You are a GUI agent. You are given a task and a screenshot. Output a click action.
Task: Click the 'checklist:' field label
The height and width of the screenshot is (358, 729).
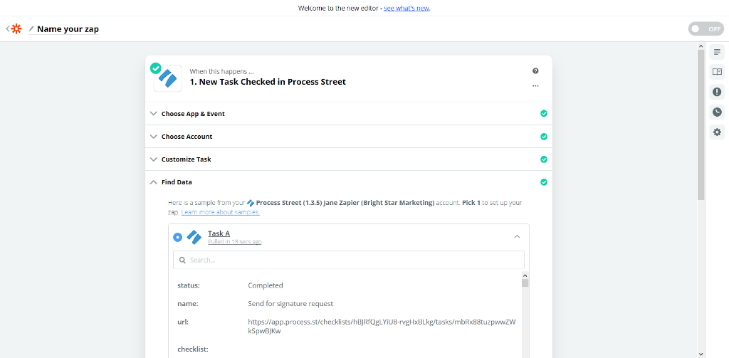pos(192,349)
